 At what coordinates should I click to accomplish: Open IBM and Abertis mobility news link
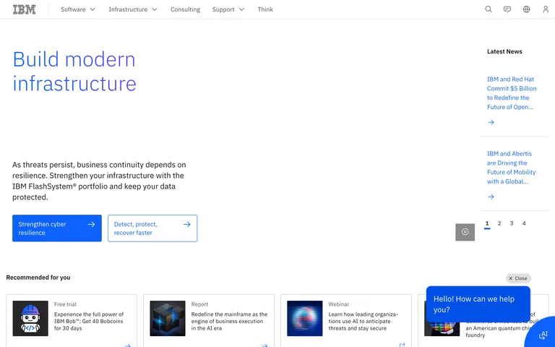tap(511, 168)
